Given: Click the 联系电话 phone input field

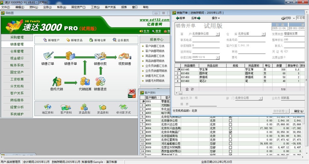Looking at the screenshot, I should point(206,40).
